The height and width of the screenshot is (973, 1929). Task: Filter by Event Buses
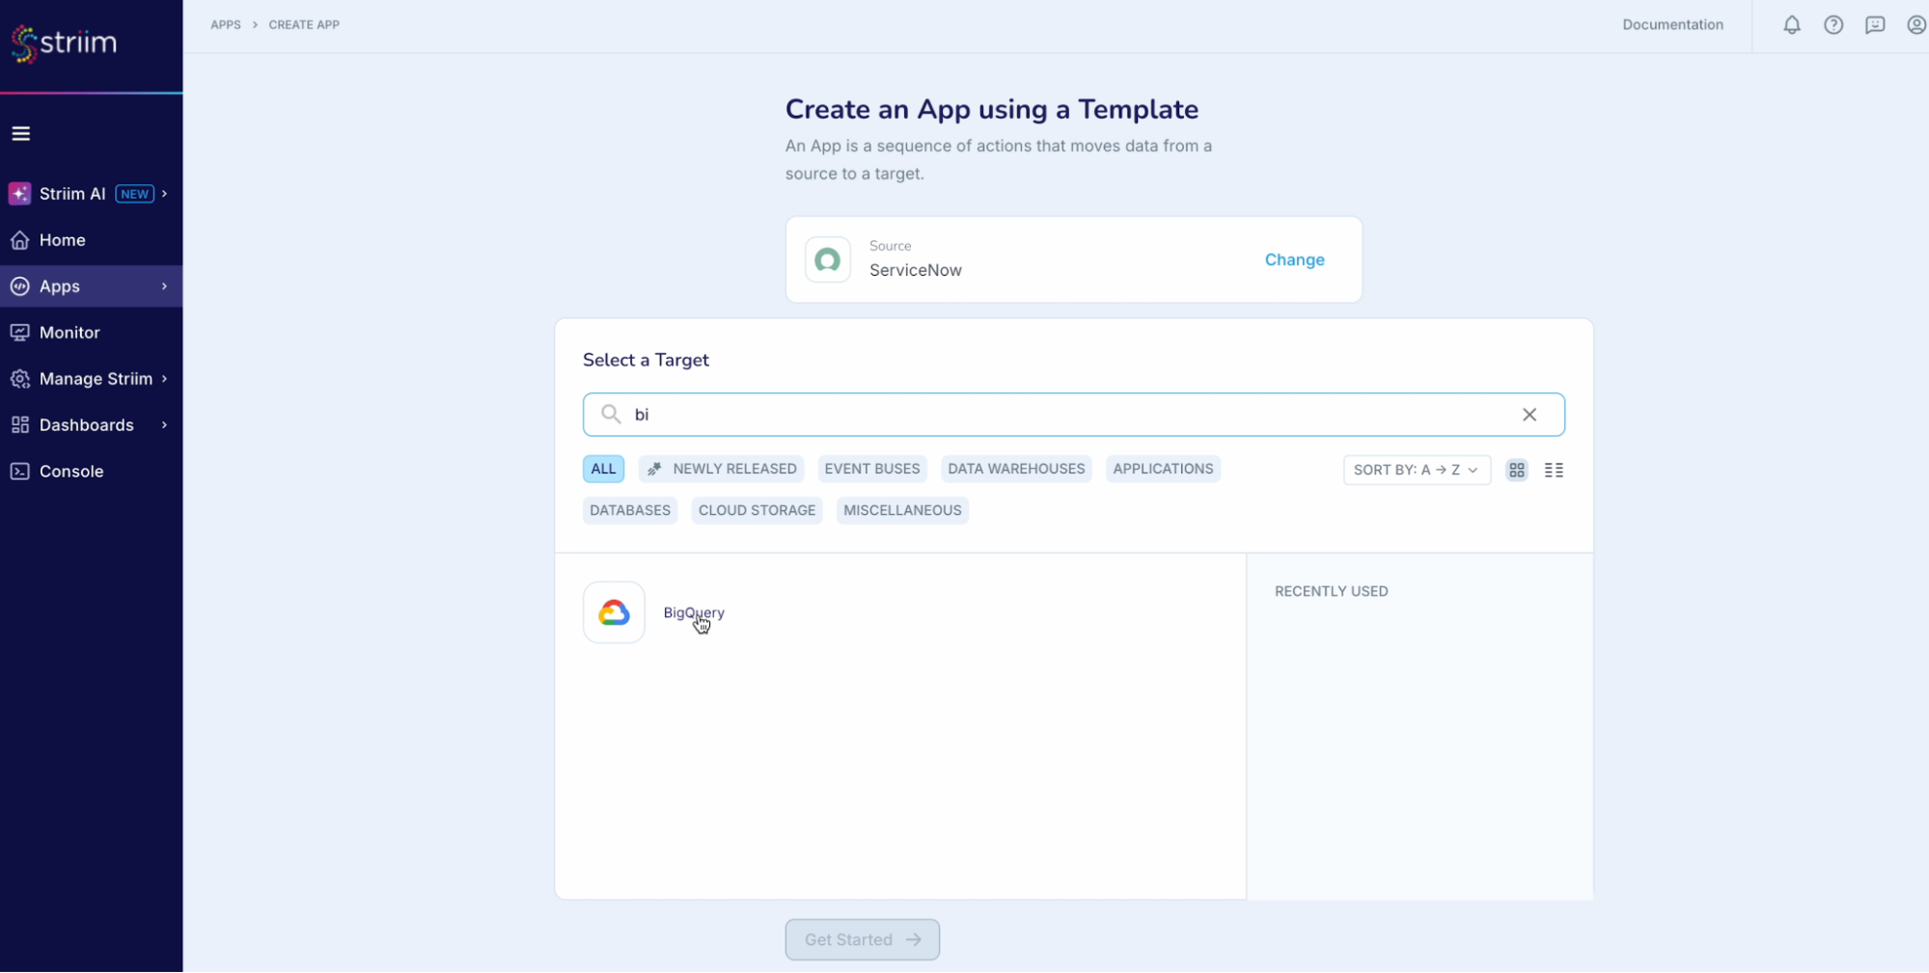pos(872,469)
